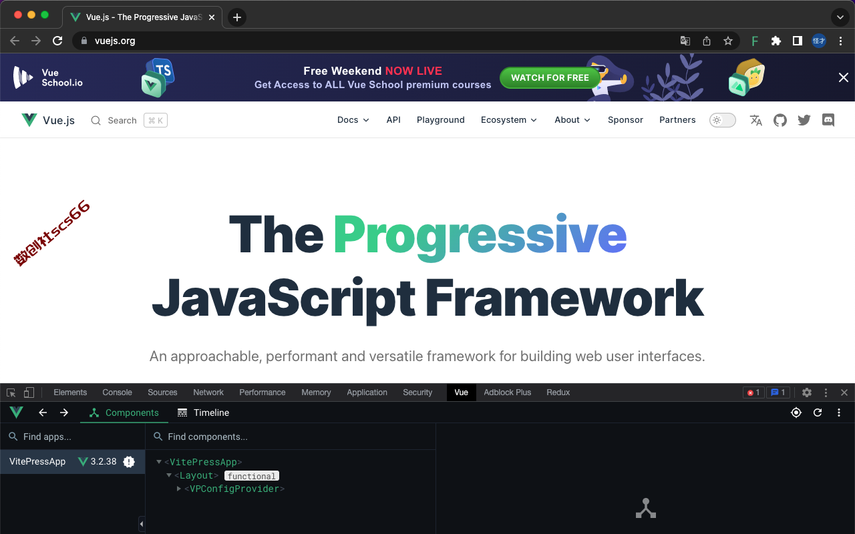The image size is (855, 534).
Task: Click the WATCH FOR FREE button
Action: click(x=550, y=77)
